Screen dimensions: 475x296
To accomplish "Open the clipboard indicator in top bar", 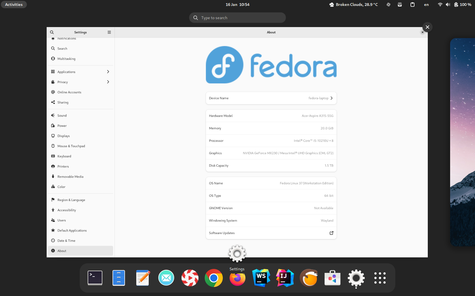I will pyautogui.click(x=413, y=5).
